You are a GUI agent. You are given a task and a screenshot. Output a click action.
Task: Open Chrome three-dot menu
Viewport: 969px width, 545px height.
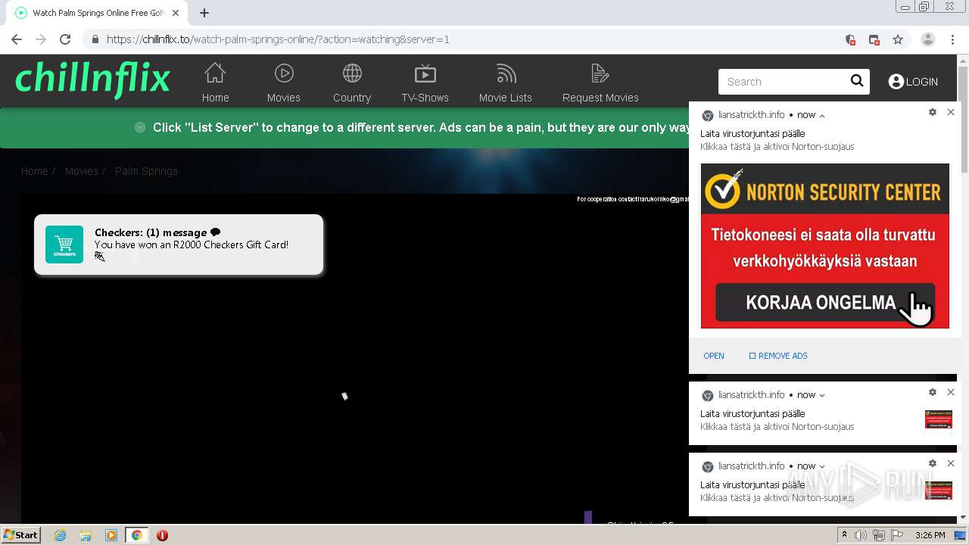click(953, 39)
